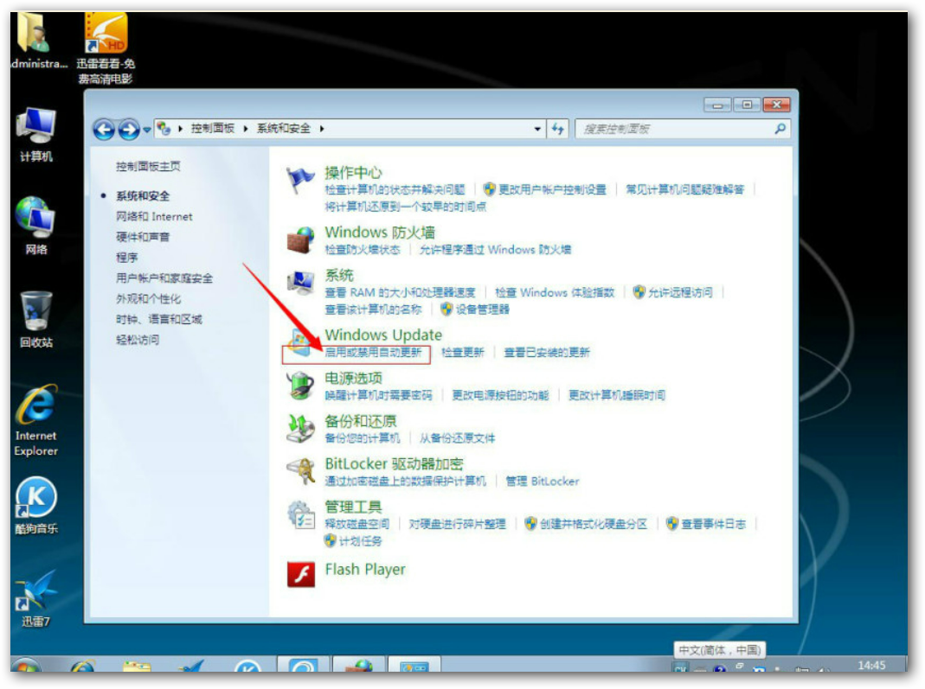Open 程序 category in sidebar
The height and width of the screenshot is (689, 925).
(127, 258)
